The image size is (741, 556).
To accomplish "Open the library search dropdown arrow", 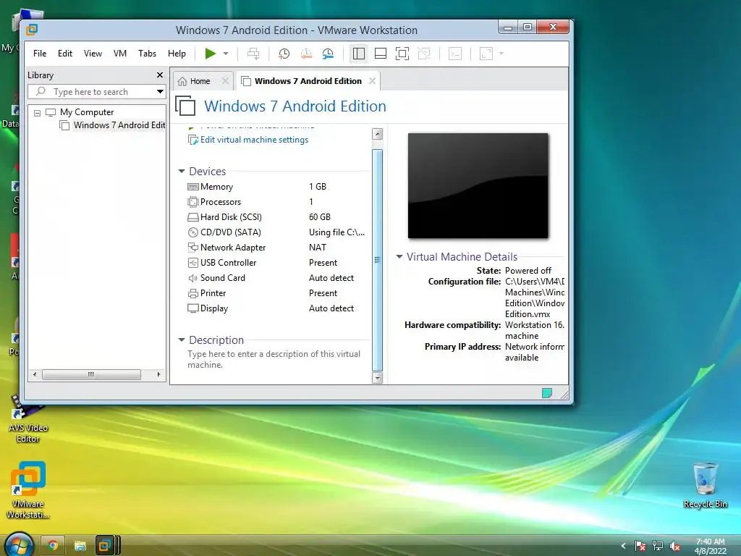I will [160, 92].
